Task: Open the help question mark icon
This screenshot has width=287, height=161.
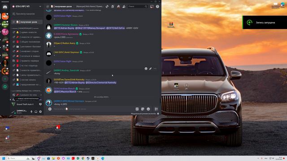Action: [157, 7]
